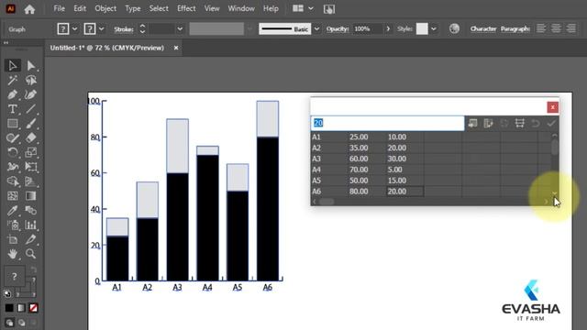This screenshot has height=330, width=587.
Task: Open the arrange documents dropdown
Action: tap(311, 8)
